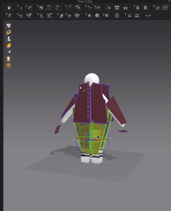Click the button icon with padlock

[x=105, y=15]
